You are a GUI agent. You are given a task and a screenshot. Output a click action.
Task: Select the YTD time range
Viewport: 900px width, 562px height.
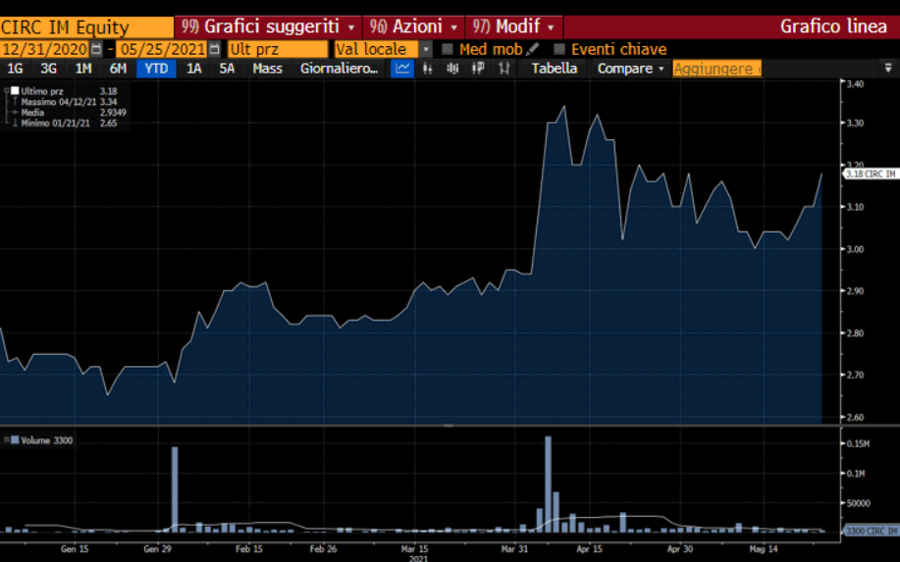coord(155,69)
